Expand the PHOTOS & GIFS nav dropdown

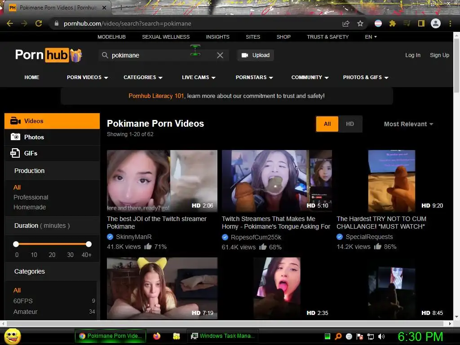point(366,77)
